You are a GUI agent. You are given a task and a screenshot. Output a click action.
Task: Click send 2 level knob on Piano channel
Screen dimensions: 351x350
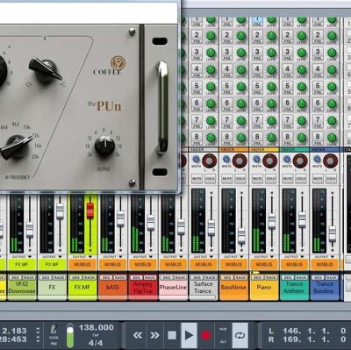(x=271, y=36)
